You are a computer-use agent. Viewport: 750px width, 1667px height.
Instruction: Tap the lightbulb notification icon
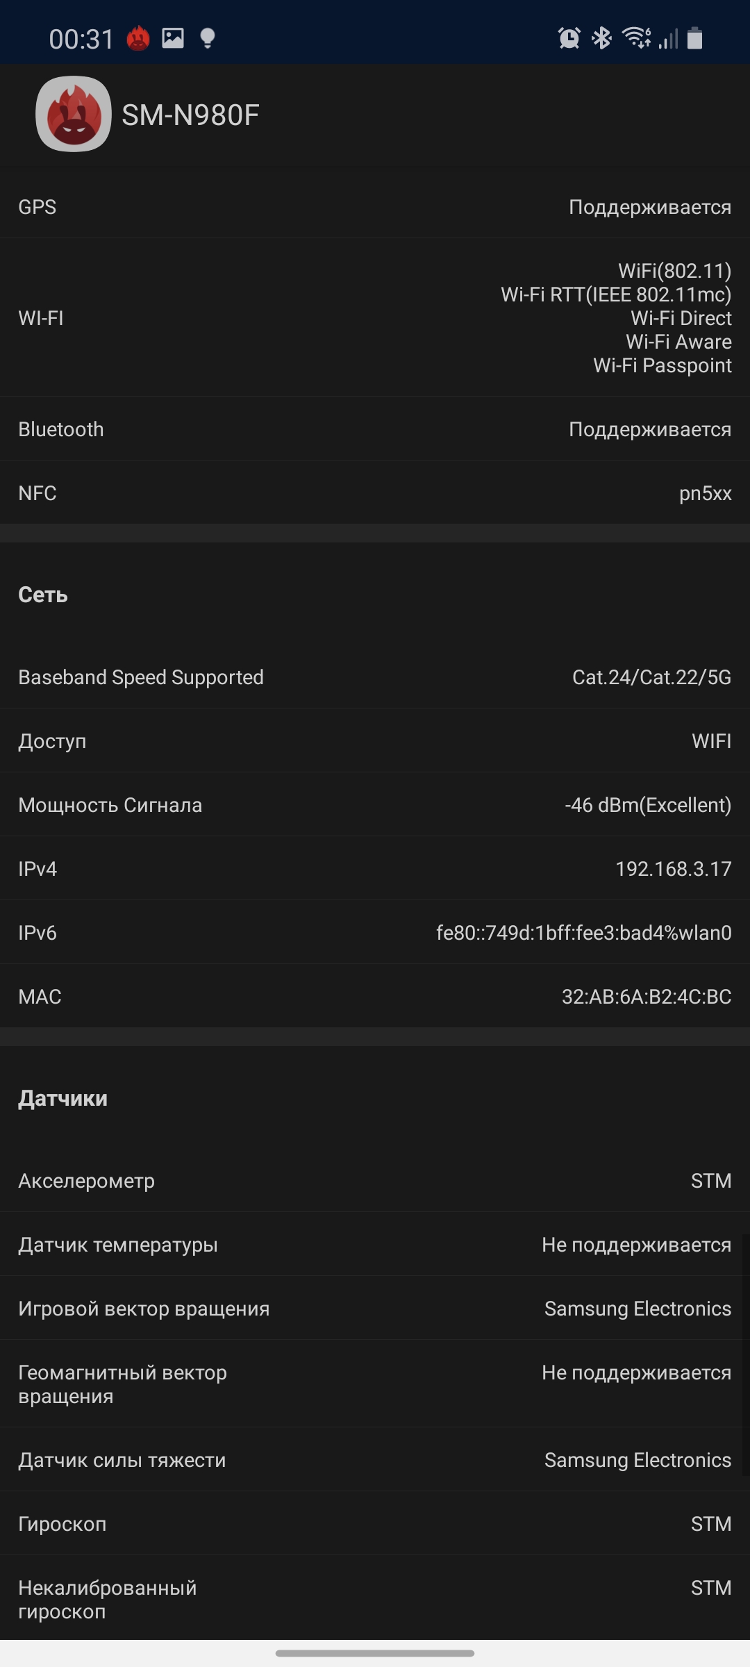click(x=207, y=38)
